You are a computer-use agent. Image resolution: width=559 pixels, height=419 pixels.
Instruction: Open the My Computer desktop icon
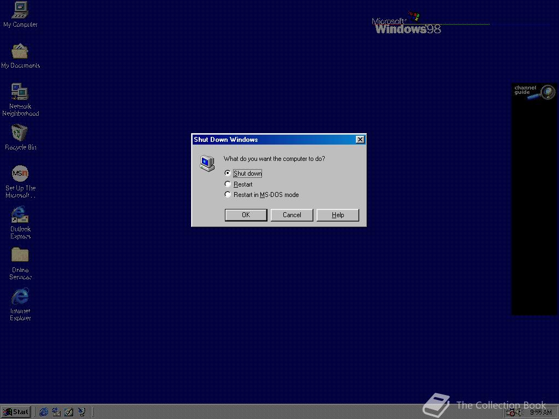pos(20,14)
